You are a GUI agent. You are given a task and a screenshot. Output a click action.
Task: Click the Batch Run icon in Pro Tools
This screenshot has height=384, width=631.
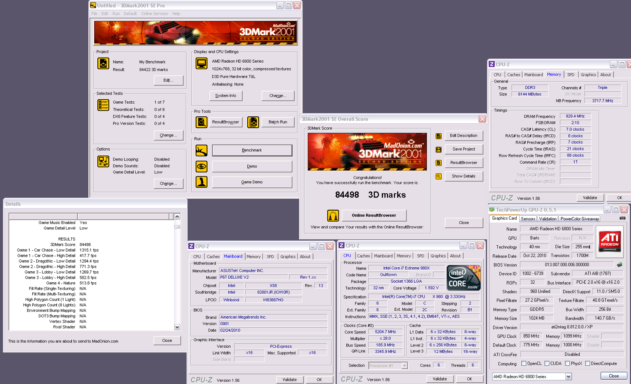coord(253,122)
